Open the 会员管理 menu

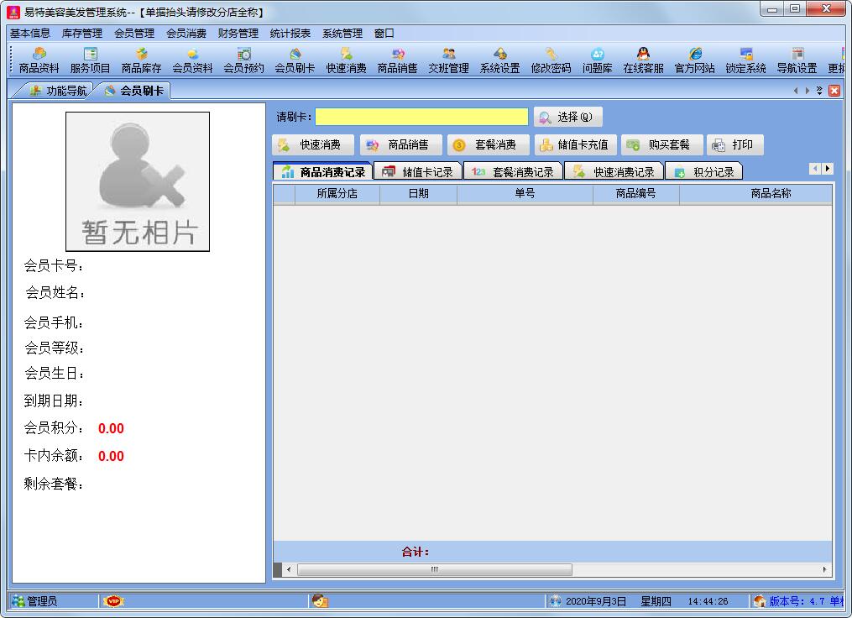point(134,34)
